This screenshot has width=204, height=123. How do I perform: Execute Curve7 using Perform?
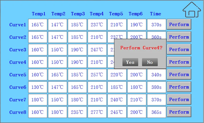click(179, 100)
